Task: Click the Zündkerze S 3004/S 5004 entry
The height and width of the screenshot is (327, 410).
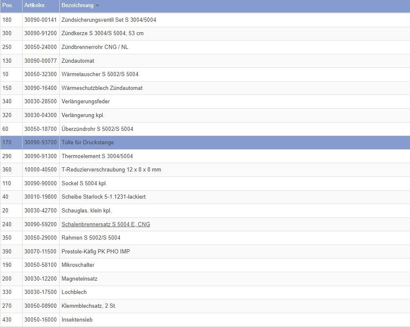Action: point(102,33)
